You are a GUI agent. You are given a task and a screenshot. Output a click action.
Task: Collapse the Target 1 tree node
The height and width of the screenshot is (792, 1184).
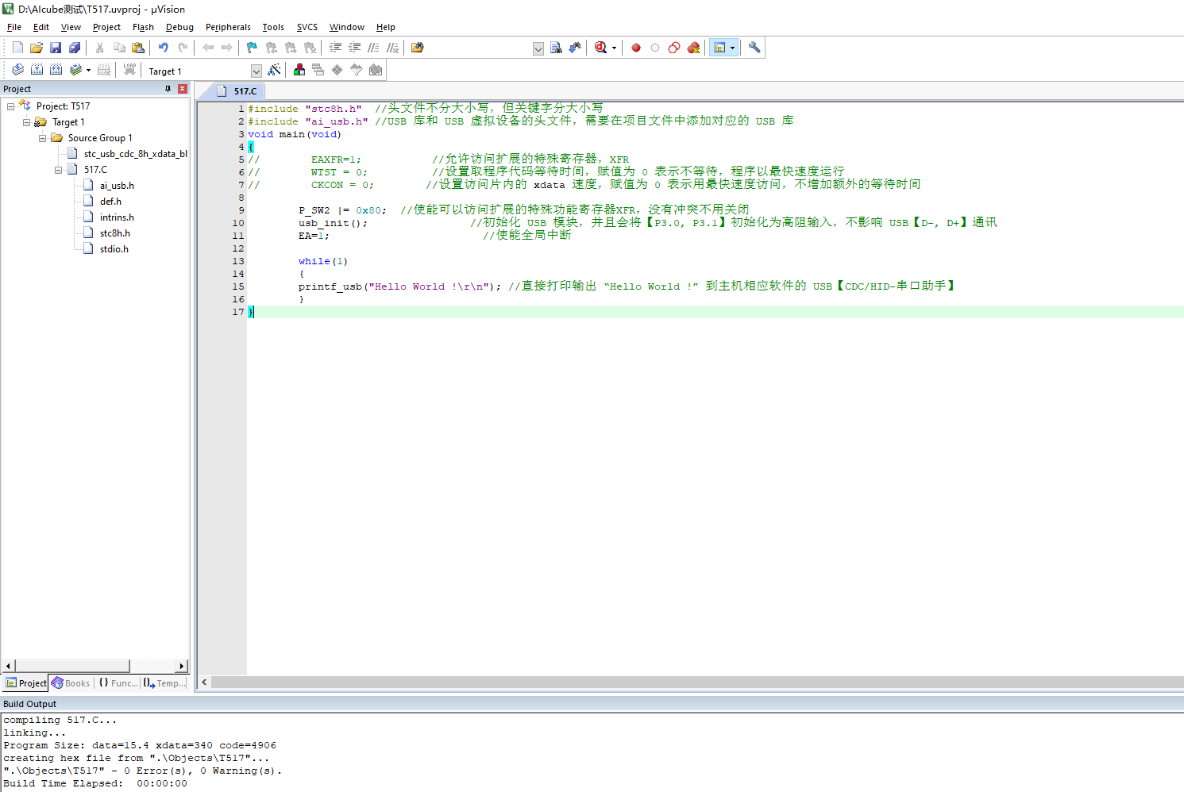tap(26, 122)
